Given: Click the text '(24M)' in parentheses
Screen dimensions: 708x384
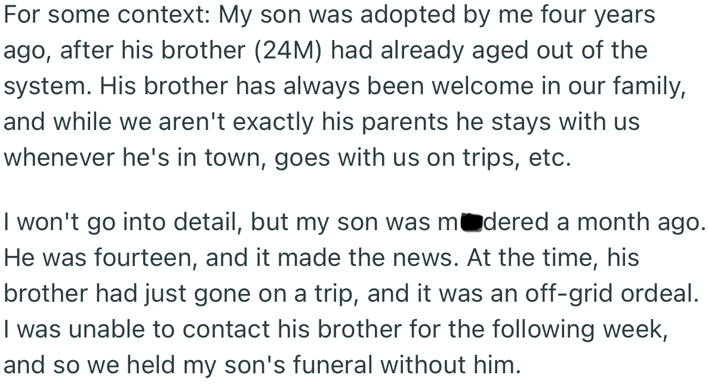Looking at the screenshot, I should [x=288, y=50].
